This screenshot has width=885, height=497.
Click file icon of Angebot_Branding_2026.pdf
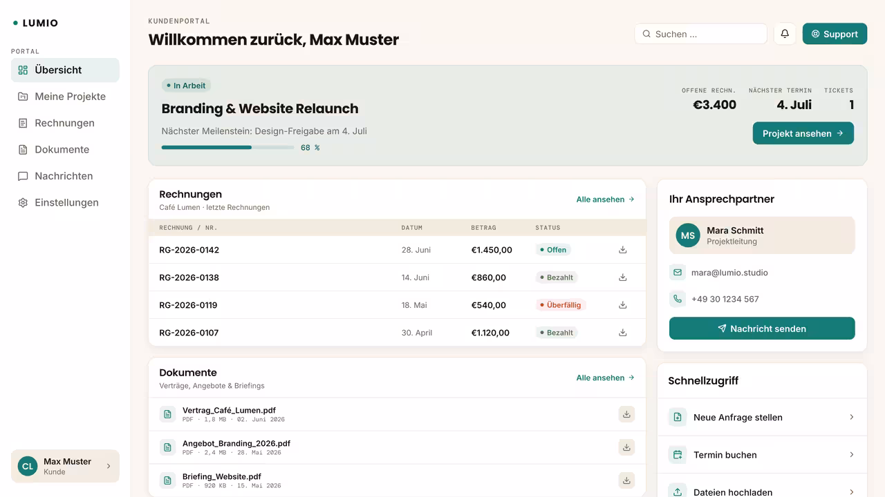tap(167, 447)
